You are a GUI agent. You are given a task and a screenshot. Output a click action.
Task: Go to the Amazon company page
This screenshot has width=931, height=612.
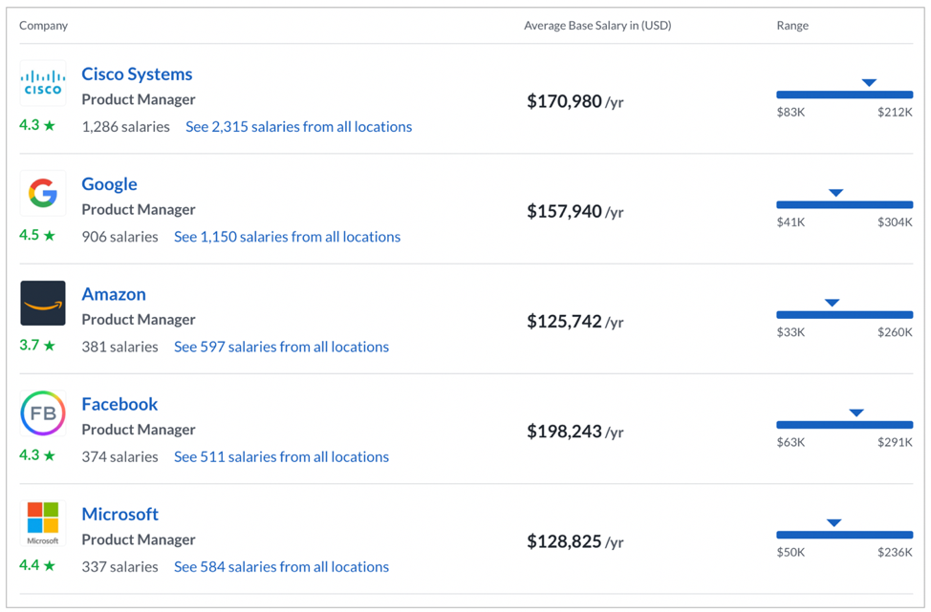tap(114, 294)
